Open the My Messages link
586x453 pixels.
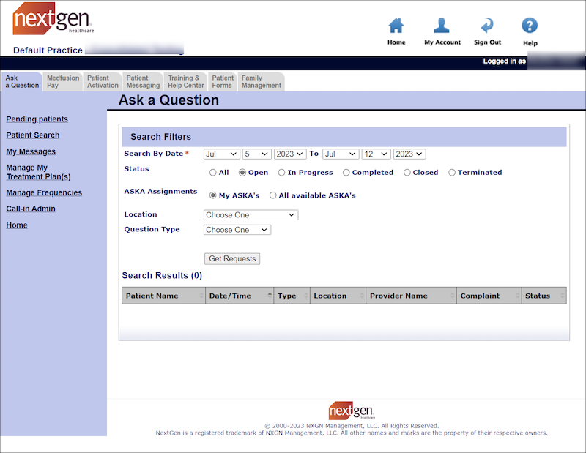tap(31, 151)
